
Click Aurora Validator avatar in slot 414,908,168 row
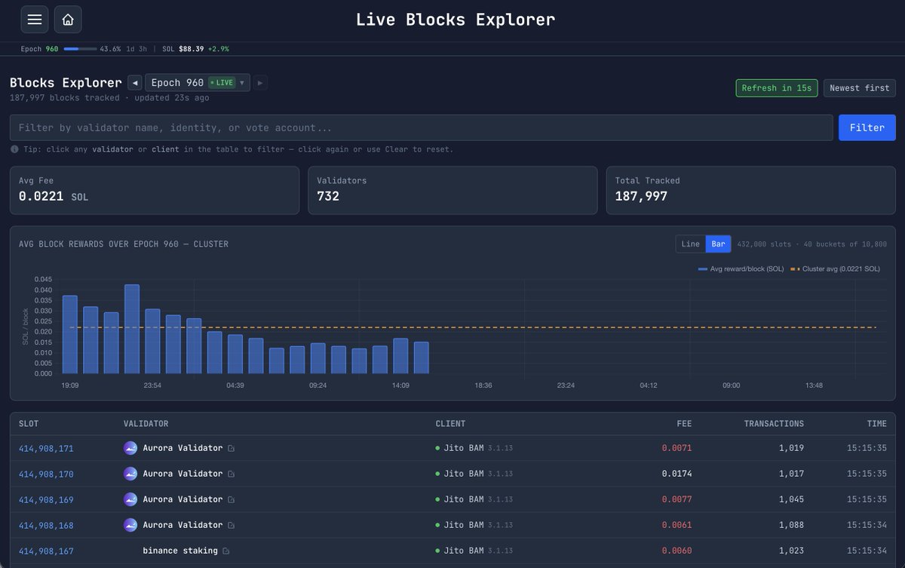point(130,525)
